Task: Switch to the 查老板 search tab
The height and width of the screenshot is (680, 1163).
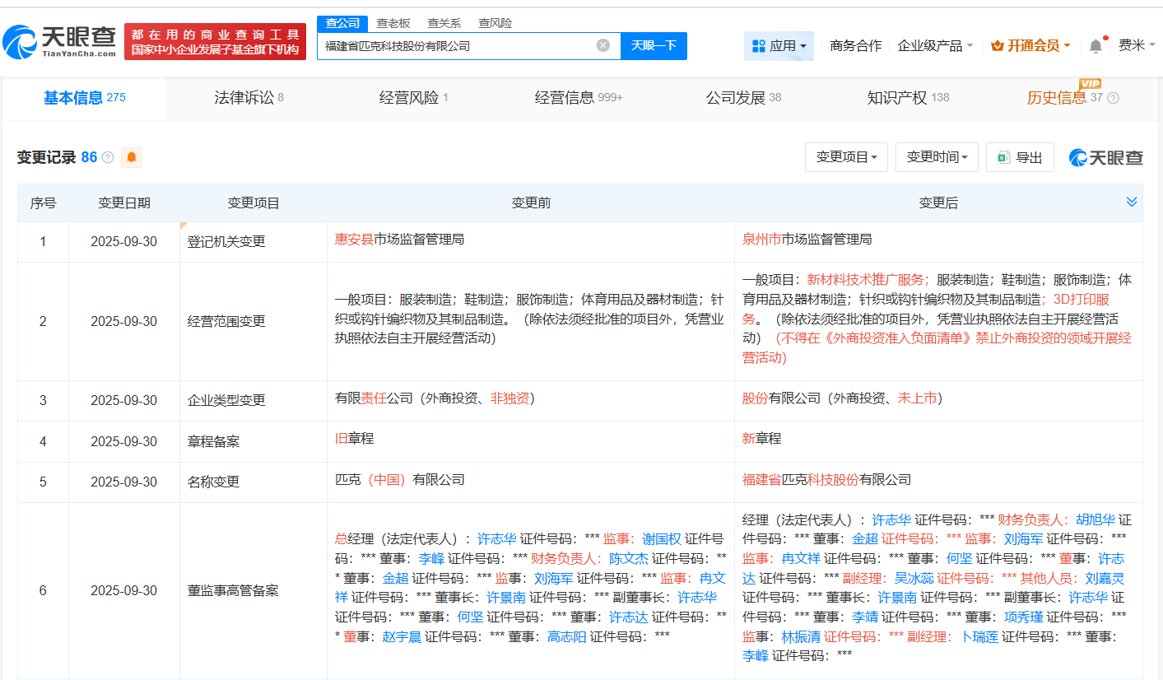Action: (x=393, y=23)
